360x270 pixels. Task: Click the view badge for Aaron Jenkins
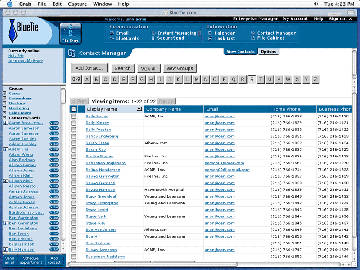click(x=54, y=139)
